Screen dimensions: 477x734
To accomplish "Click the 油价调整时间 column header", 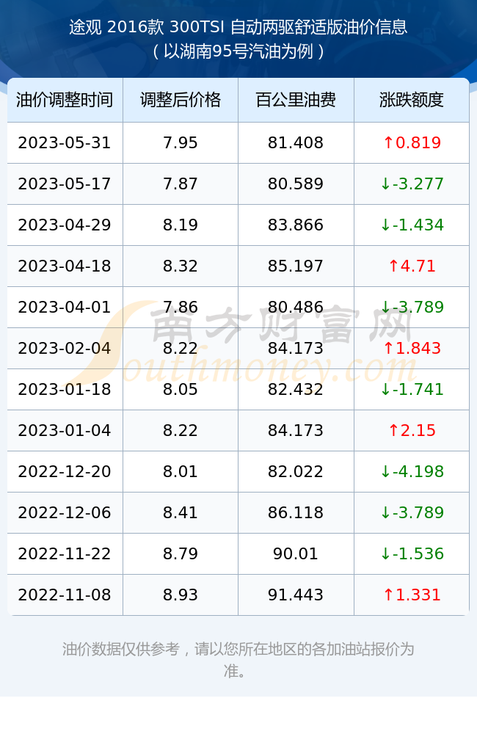I will 65,100.
